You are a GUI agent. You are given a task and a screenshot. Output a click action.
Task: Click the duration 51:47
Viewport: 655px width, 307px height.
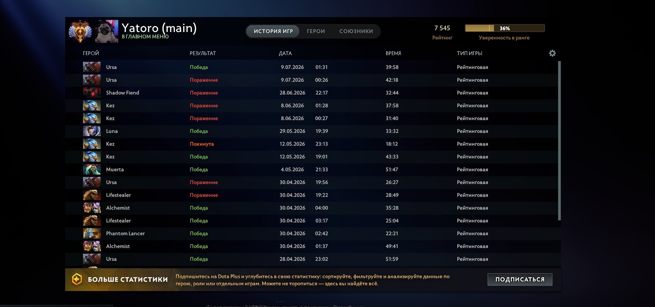pos(392,169)
